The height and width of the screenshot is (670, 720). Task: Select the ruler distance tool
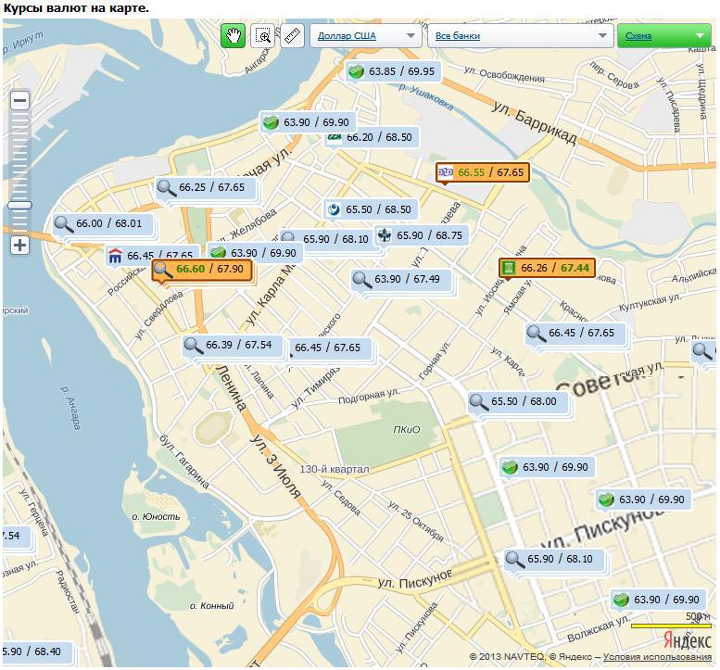click(293, 36)
